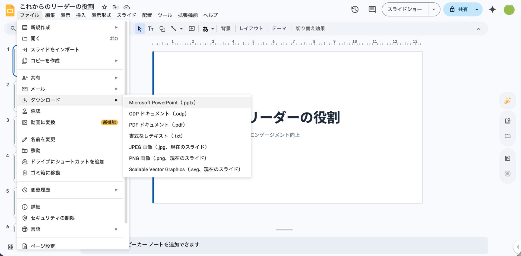Collapse the toolbar with chevron
Viewport: 521px width, 256px height.
click(x=478, y=29)
